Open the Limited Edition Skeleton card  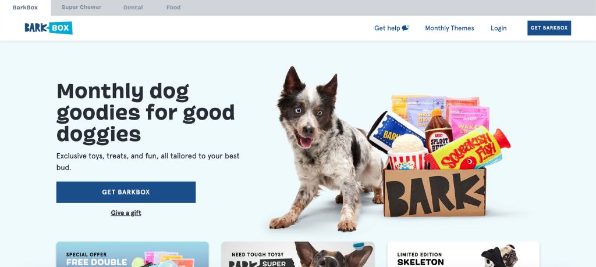463,254
